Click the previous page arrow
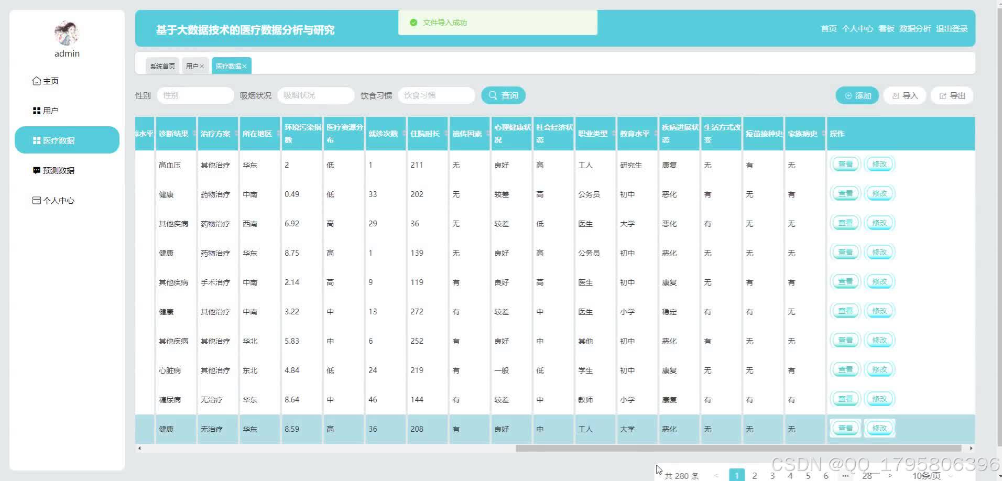The image size is (1002, 481). point(716,475)
